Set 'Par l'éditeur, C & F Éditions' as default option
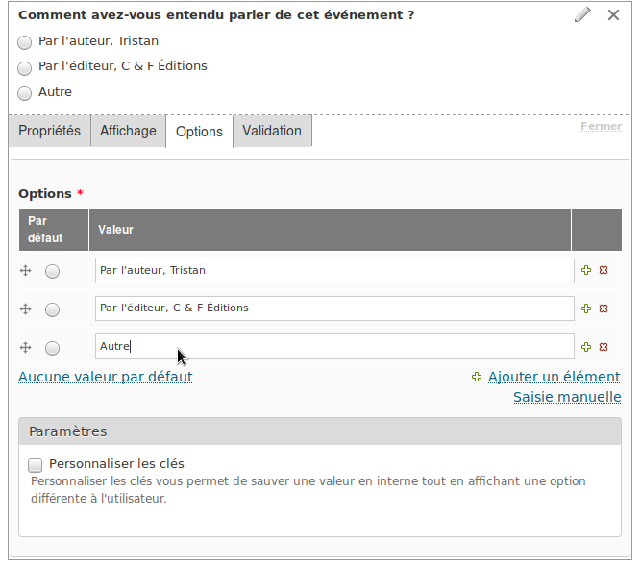The width and height of the screenshot is (641, 566). 52,309
